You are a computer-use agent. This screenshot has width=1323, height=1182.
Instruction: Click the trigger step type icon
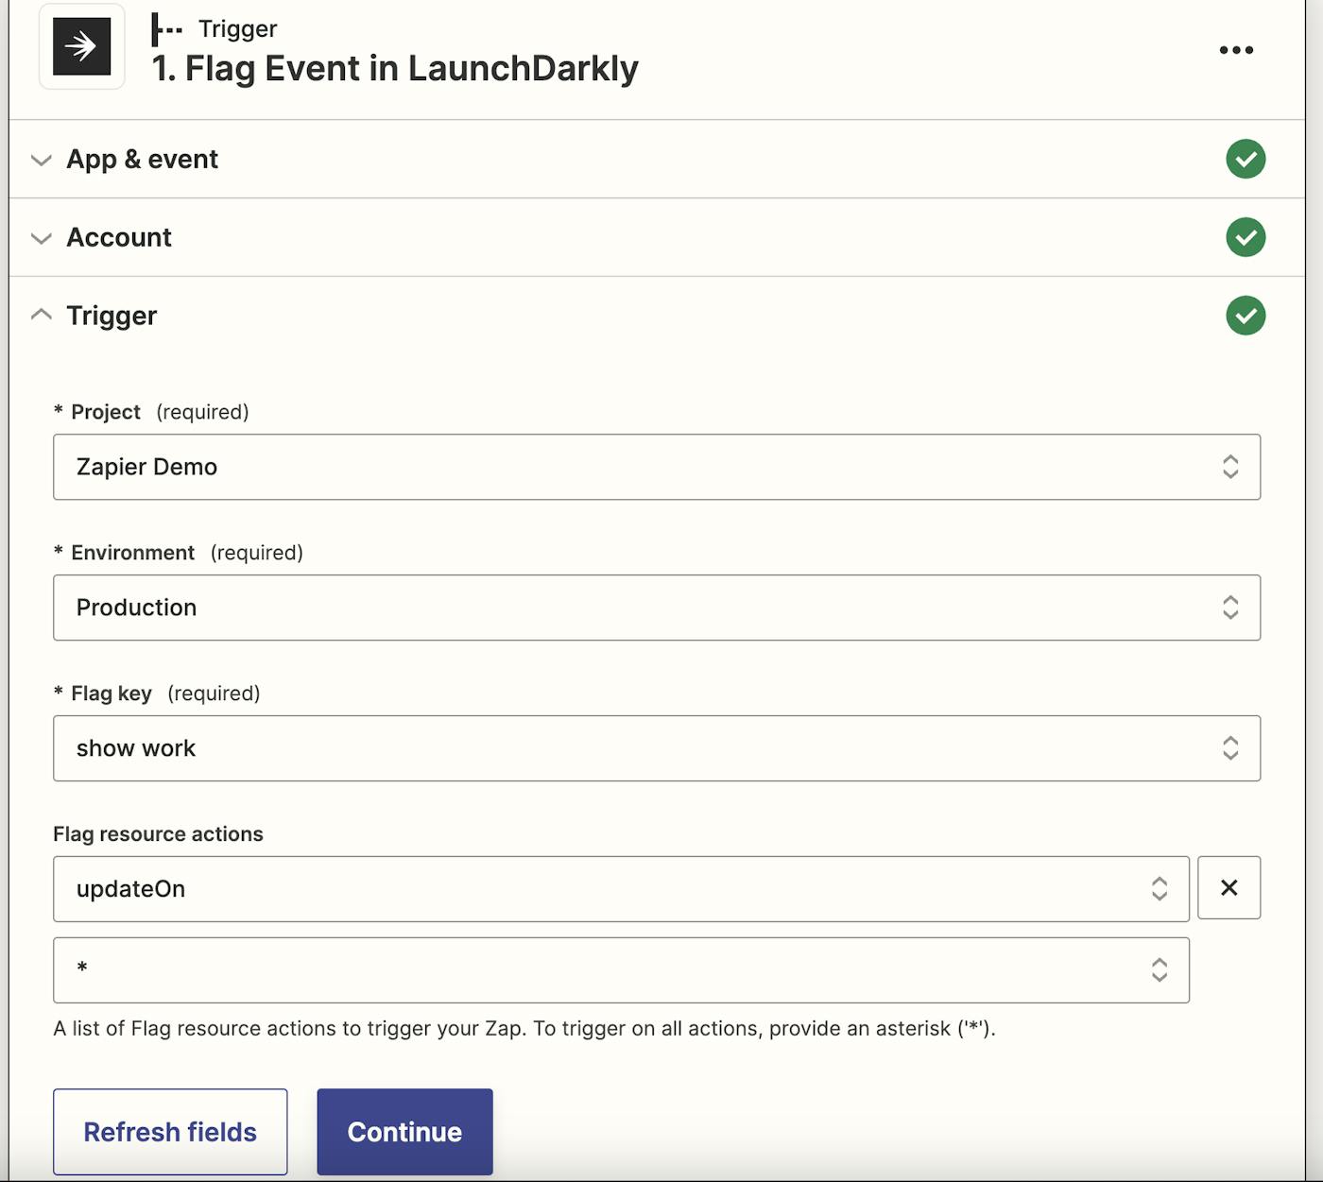point(166,29)
